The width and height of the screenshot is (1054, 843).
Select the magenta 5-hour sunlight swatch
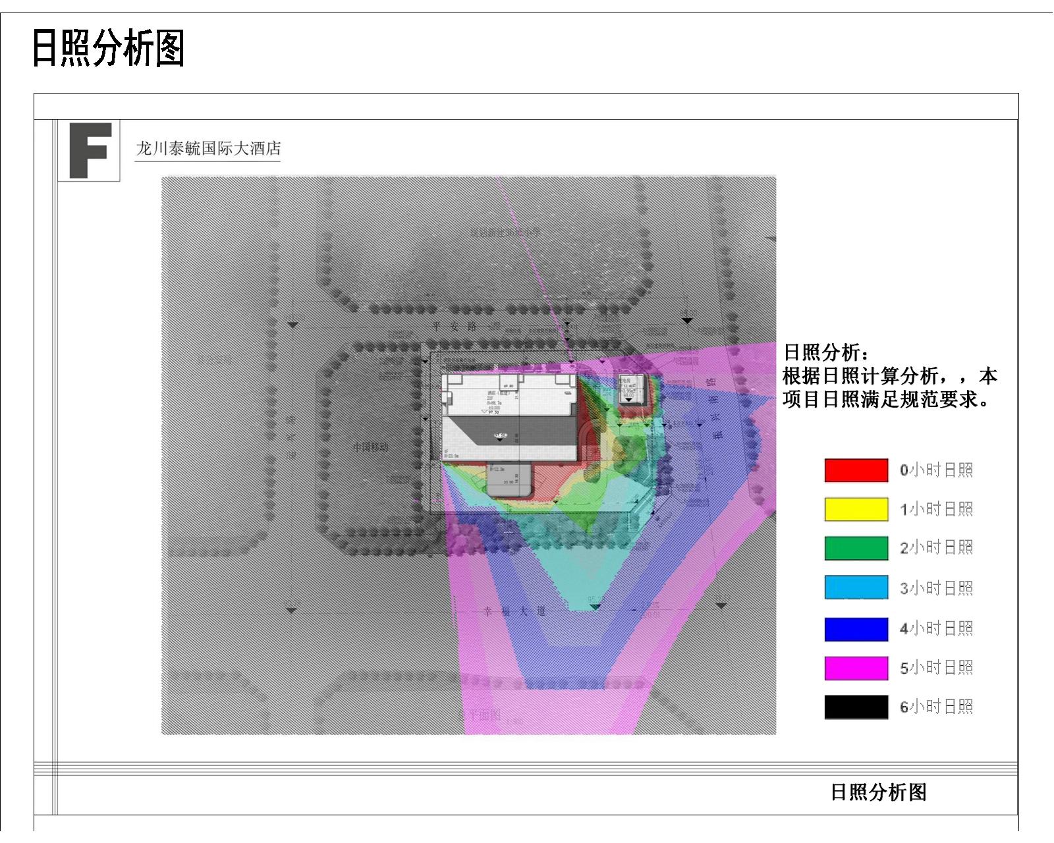pyautogui.click(x=856, y=668)
